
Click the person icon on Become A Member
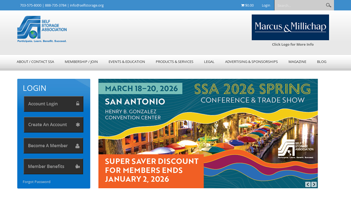point(78,146)
